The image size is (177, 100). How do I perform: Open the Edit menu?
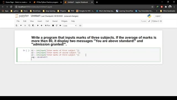pyautogui.click(x=25, y=21)
